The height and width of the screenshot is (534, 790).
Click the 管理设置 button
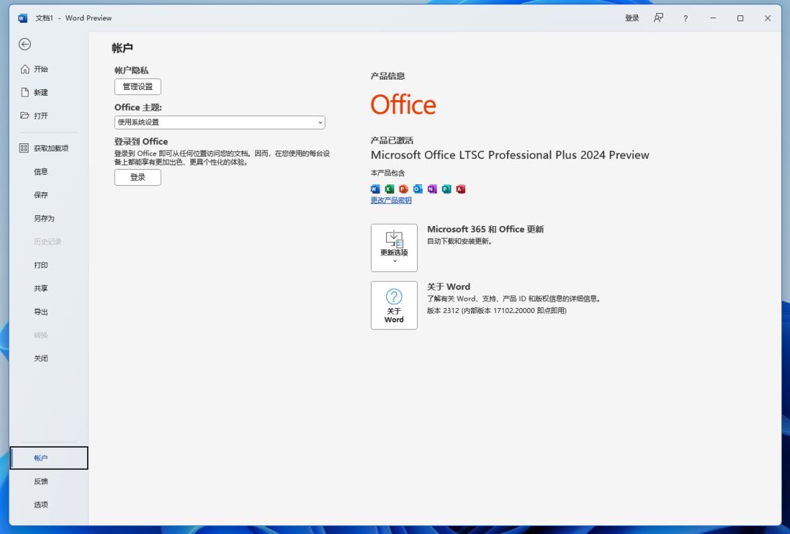tap(137, 86)
